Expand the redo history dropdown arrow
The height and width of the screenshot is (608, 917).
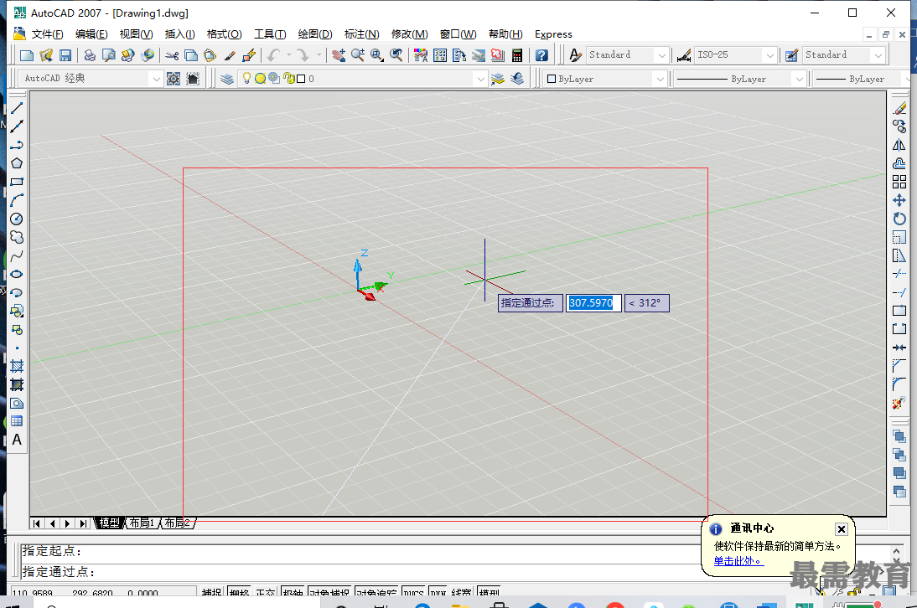319,55
